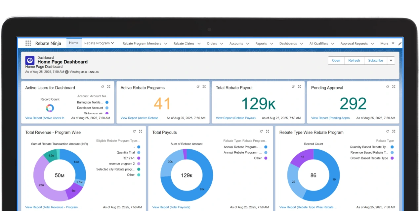This screenshot has height=211, width=420.
Task: Refresh the Active Users for Dashboard widget
Action: tap(102, 87)
